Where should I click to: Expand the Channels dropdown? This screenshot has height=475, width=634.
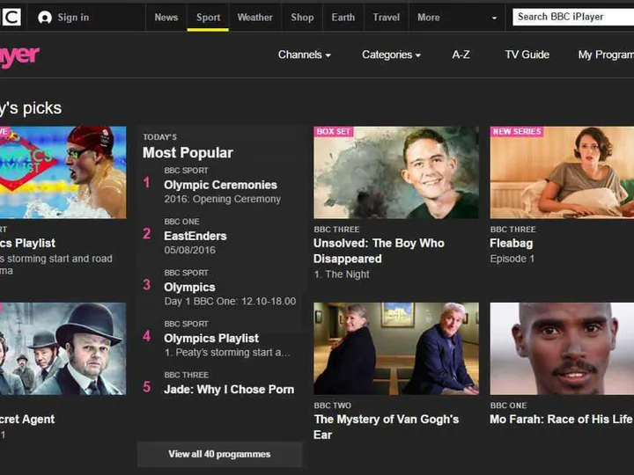[x=304, y=55]
